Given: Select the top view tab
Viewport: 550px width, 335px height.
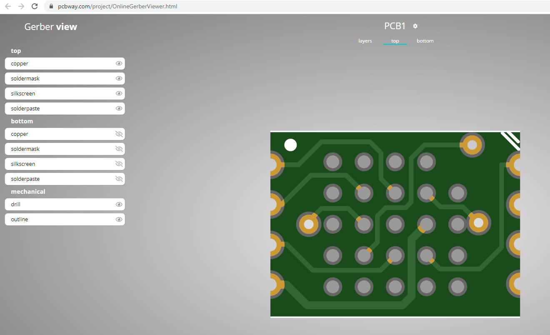Looking at the screenshot, I should click(395, 41).
